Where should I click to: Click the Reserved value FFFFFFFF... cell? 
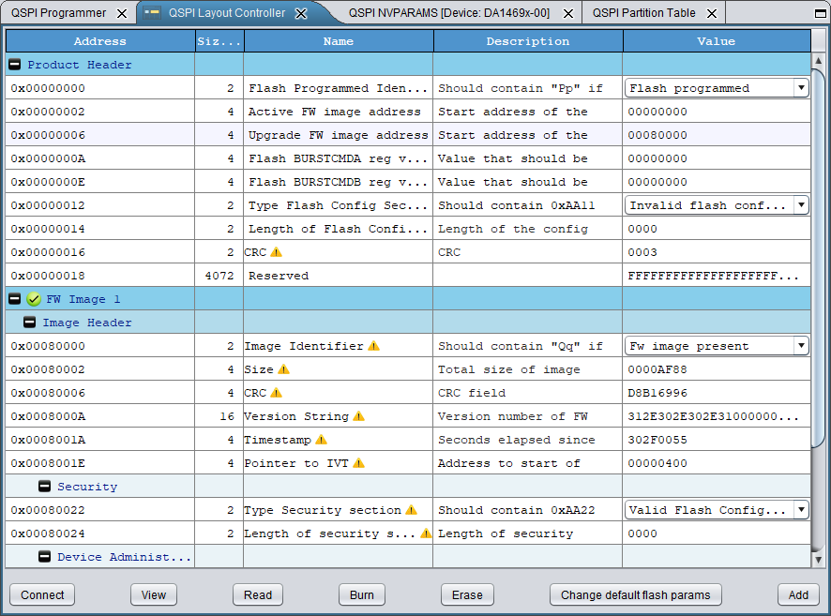point(717,276)
